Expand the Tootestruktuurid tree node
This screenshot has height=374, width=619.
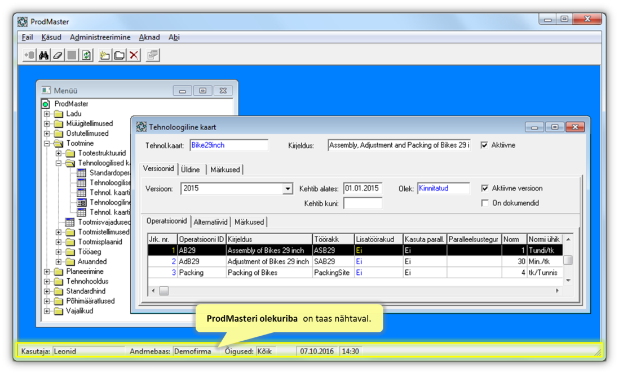59,153
